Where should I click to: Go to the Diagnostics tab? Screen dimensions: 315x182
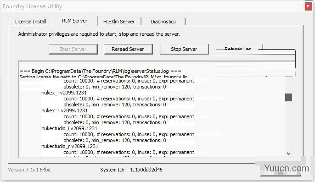163,22
